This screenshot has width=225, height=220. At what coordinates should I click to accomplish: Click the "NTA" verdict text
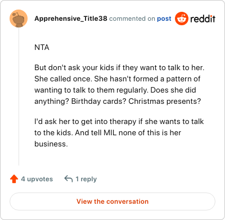click(42, 47)
